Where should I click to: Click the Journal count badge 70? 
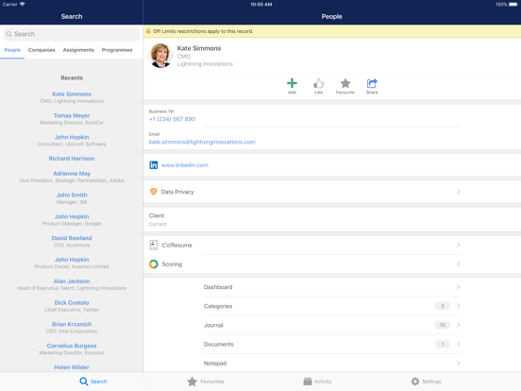click(x=443, y=325)
